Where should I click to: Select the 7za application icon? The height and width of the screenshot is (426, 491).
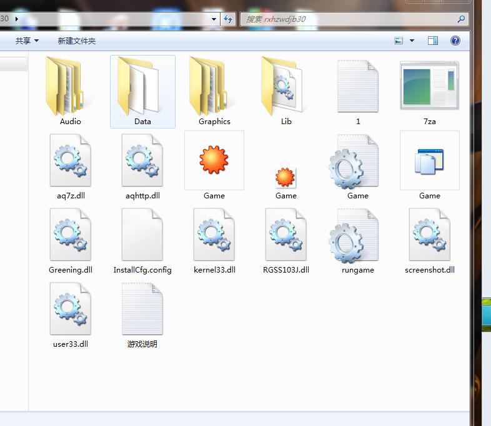click(x=429, y=92)
